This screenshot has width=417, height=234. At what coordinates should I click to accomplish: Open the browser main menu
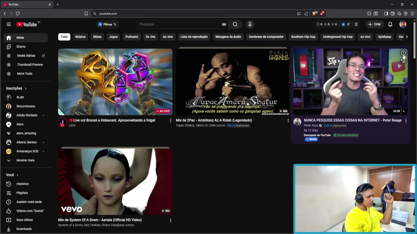[412, 14]
